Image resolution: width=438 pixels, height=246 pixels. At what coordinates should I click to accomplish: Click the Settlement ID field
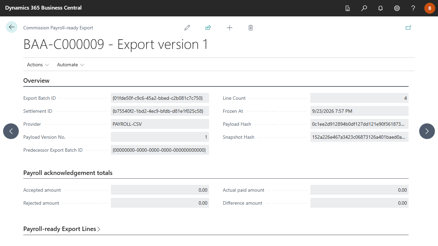(160, 111)
